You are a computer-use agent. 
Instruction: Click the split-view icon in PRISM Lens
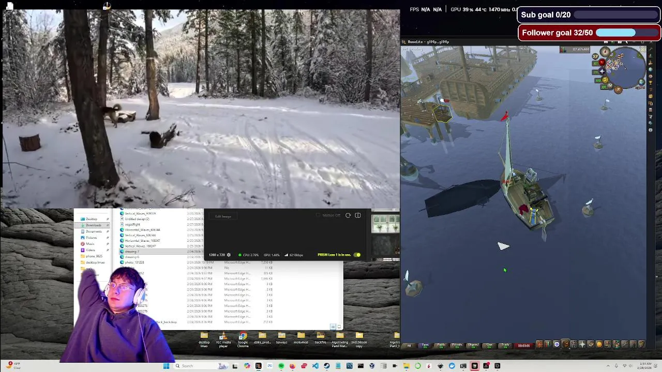pyautogui.click(x=358, y=215)
